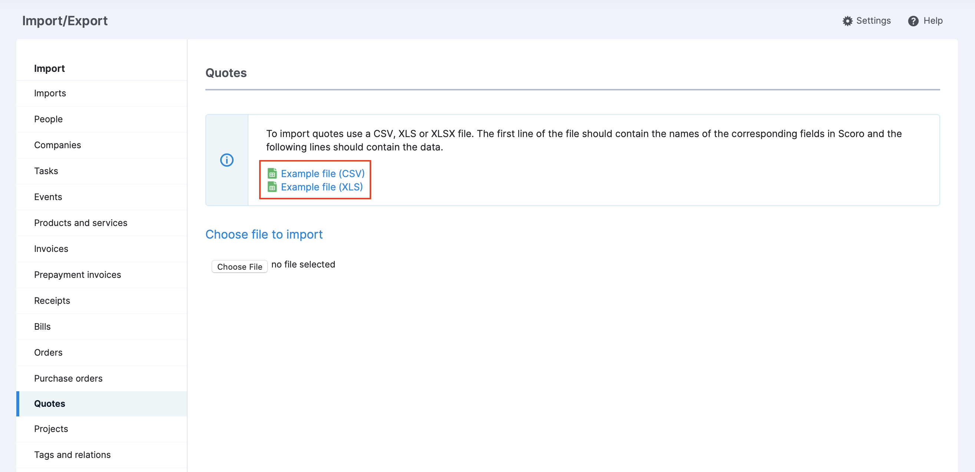
Task: Go to the Projects import page
Action: pos(51,429)
